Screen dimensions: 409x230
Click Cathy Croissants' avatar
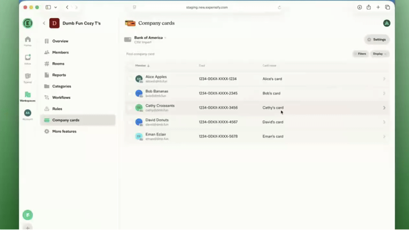(139, 108)
